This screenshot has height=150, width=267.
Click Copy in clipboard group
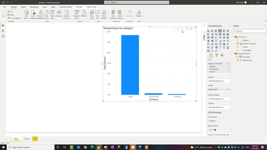click(10, 15)
